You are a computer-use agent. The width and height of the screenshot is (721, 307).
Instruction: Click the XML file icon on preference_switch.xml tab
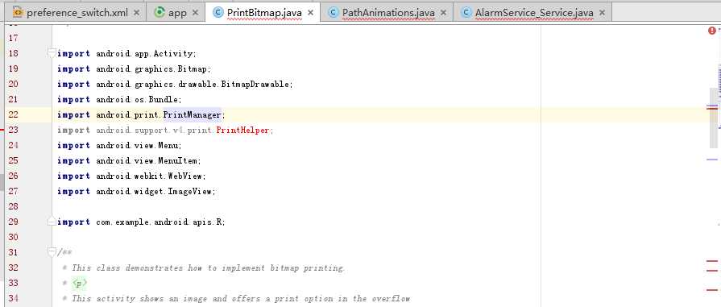18,12
